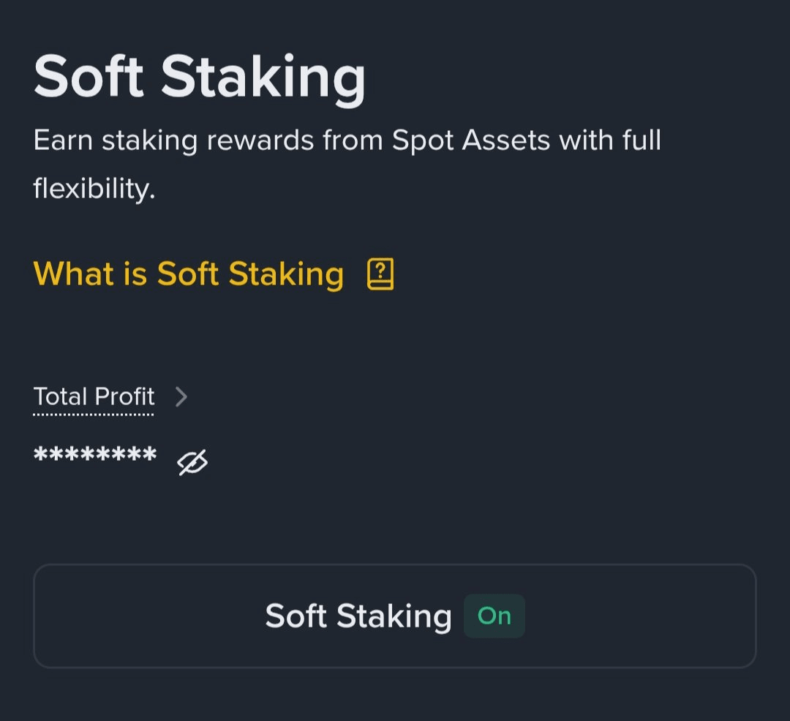Click the hidden asterisk profit value
This screenshot has width=790, height=721.
click(94, 453)
